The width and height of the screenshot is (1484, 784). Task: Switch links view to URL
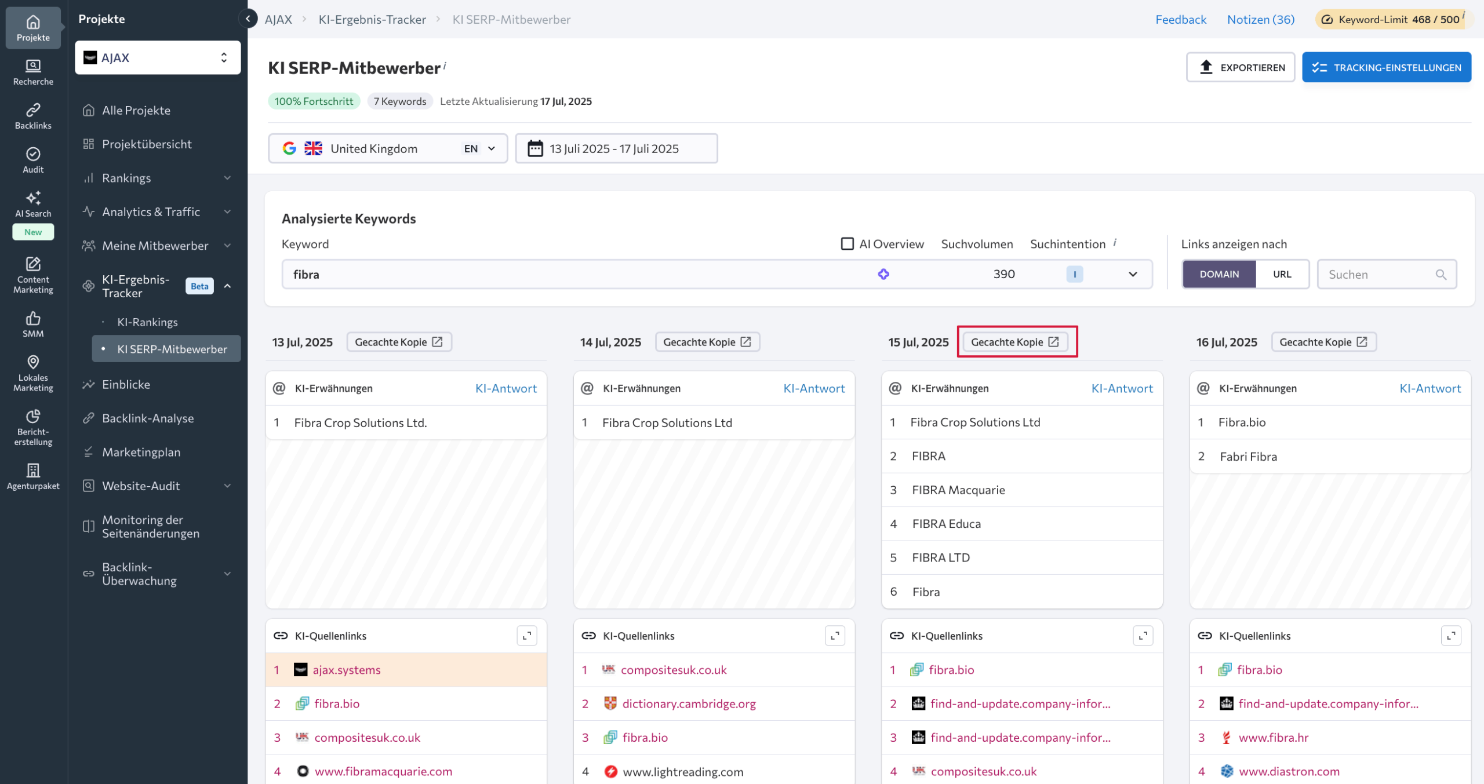click(x=1282, y=274)
